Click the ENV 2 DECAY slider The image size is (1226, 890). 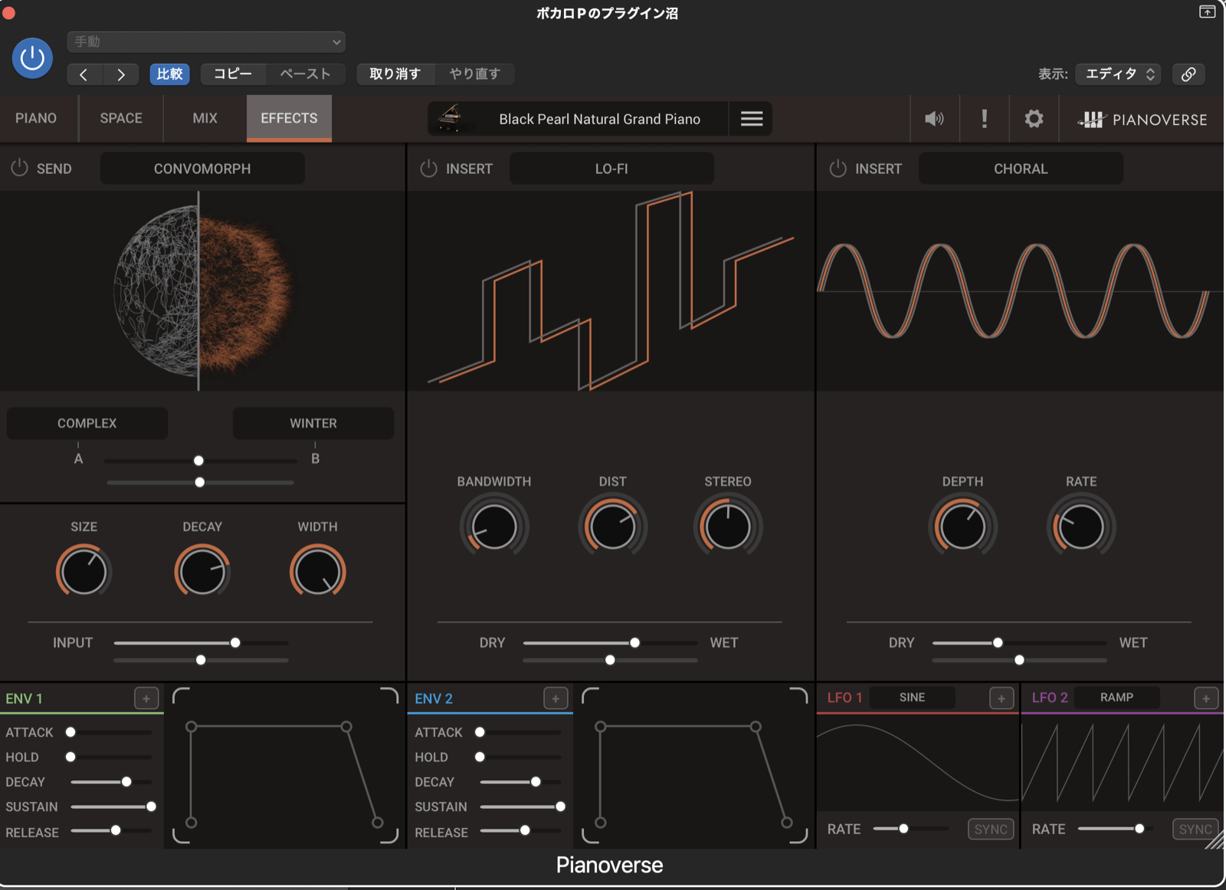point(522,782)
